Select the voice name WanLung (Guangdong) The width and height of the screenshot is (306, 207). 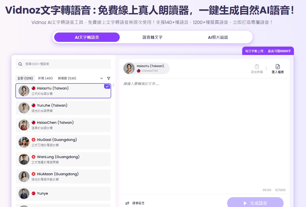click(x=58, y=157)
